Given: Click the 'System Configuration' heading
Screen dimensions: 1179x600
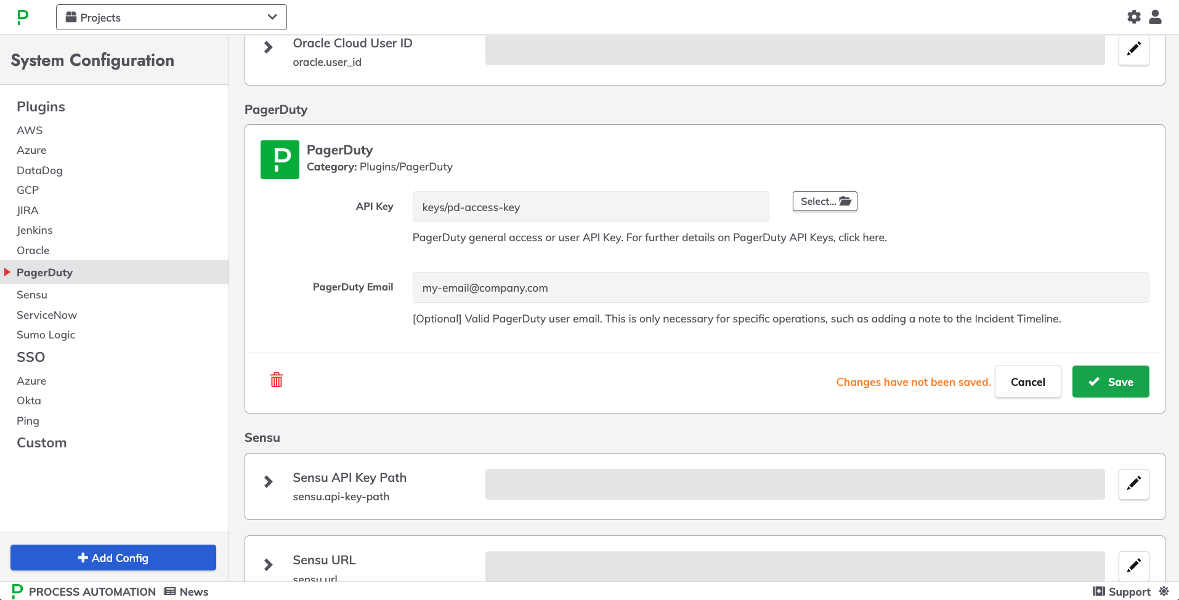Looking at the screenshot, I should (92, 60).
